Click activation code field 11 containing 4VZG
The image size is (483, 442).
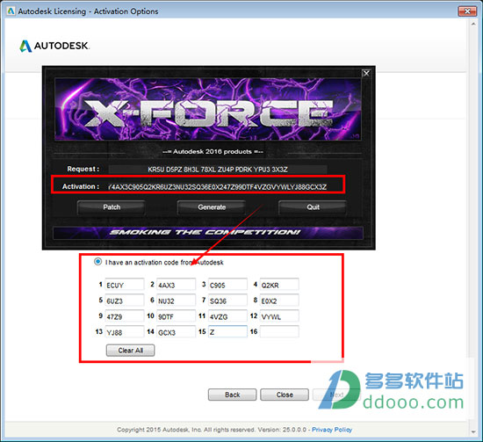[x=227, y=316]
